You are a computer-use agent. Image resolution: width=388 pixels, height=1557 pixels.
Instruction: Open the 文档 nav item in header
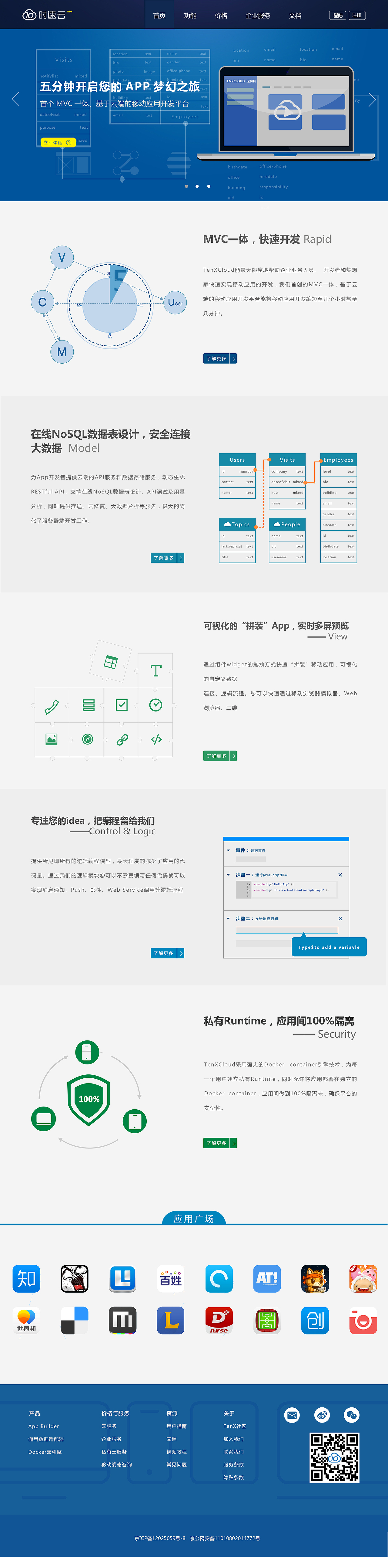(x=295, y=15)
